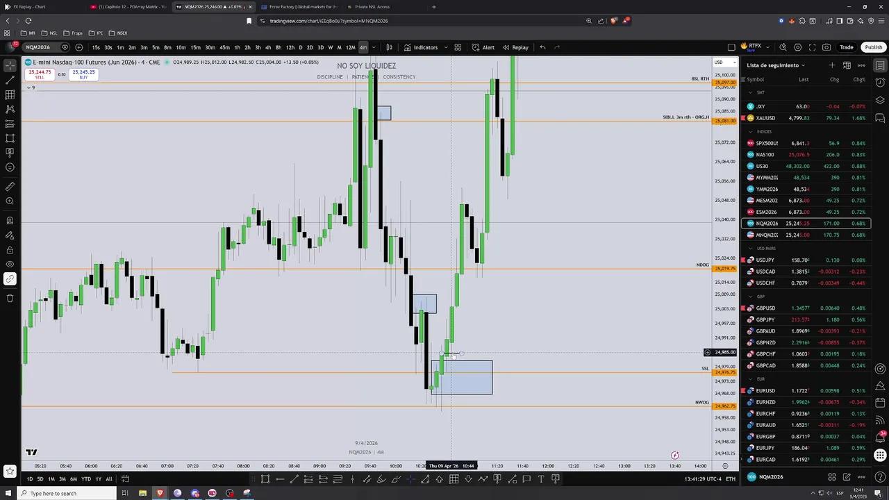Switch to the 45m timeframe
Image resolution: width=889 pixels, height=500 pixels.
click(224, 47)
